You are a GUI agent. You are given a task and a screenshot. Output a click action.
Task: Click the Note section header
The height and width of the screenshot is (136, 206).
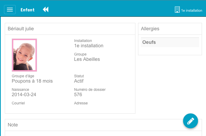(13, 125)
